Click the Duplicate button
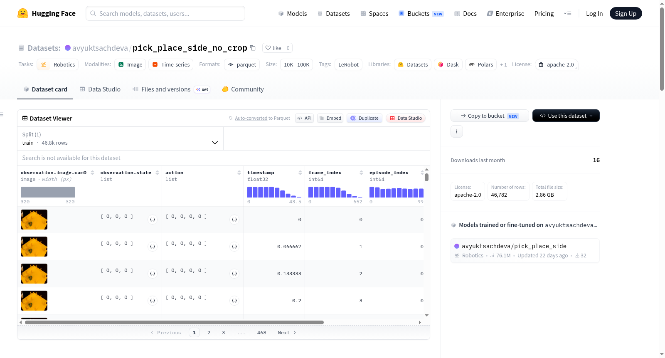 pos(365,118)
